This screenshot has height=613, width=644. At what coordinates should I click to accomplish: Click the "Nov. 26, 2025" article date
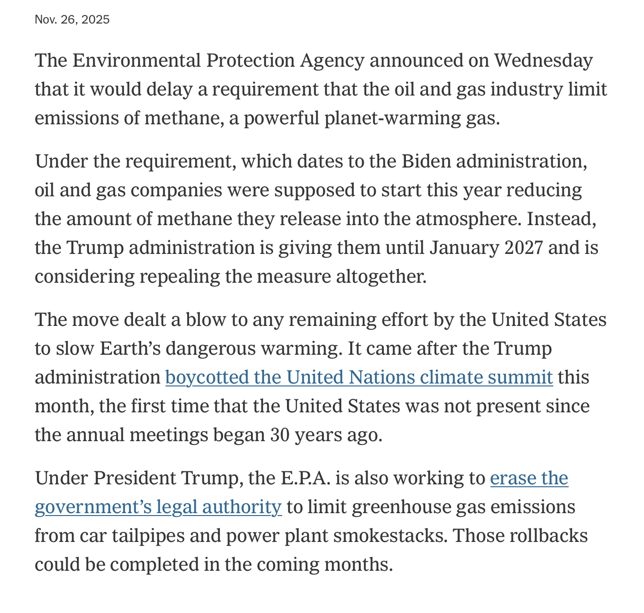(x=72, y=20)
